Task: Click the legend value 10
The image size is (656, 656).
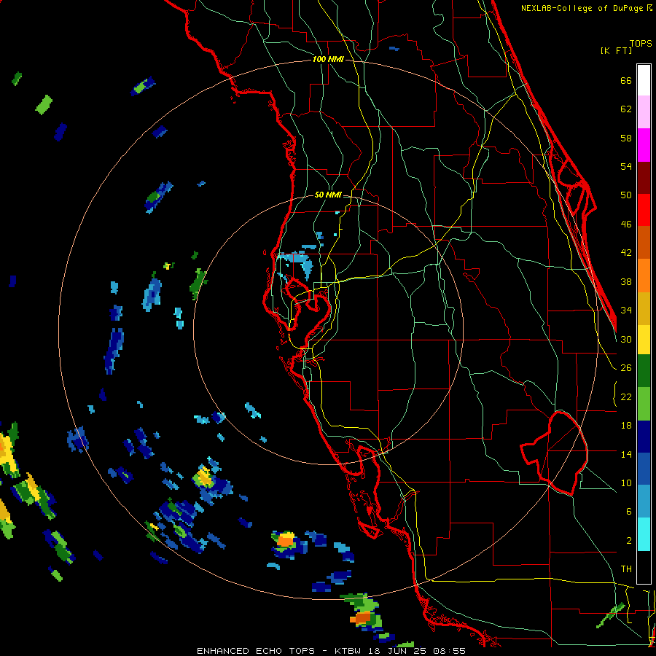Action: point(626,483)
